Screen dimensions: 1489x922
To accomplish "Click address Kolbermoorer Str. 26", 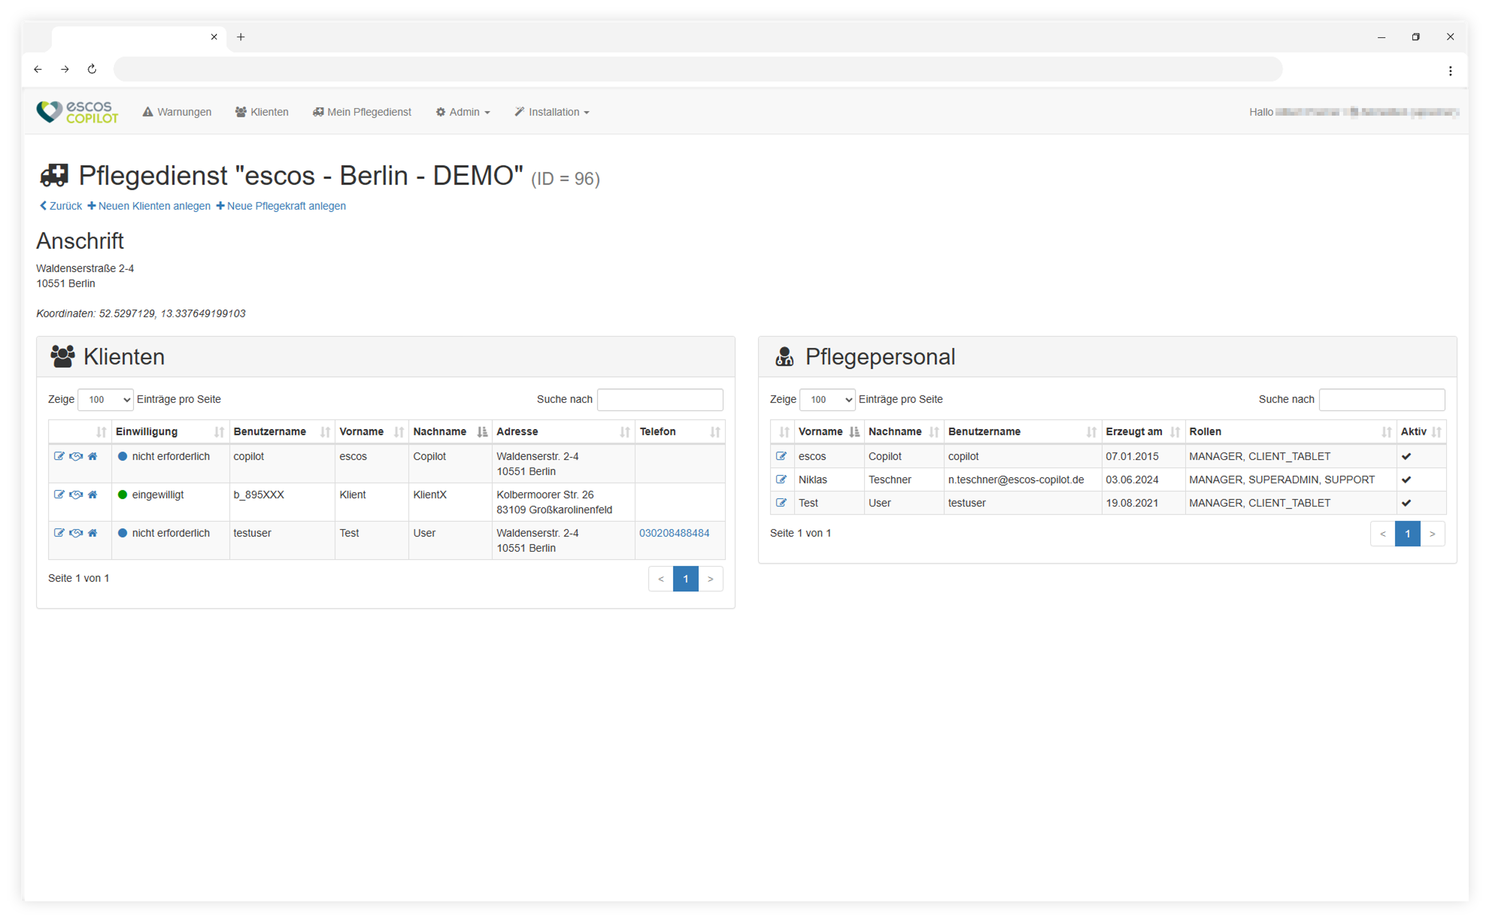I will click(545, 495).
